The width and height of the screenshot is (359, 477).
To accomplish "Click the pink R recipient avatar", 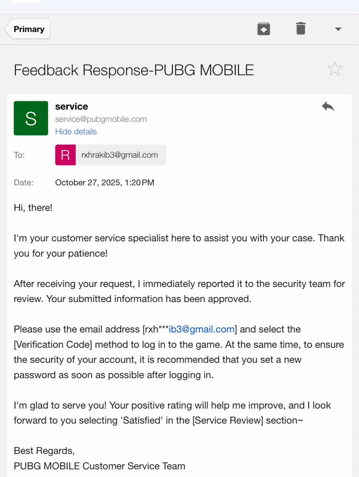I will click(x=65, y=155).
